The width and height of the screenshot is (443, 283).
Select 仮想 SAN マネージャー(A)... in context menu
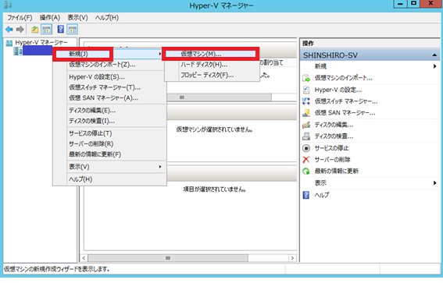[109, 98]
